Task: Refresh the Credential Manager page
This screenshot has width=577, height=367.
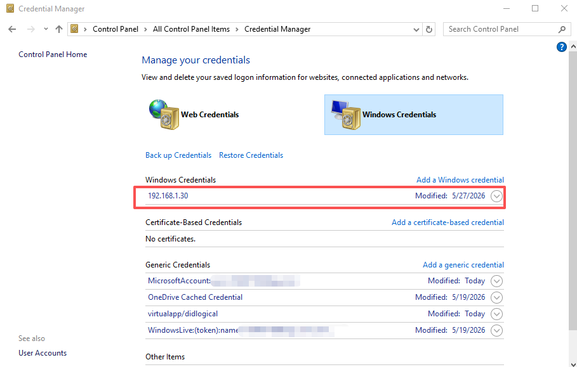Action: 428,29
